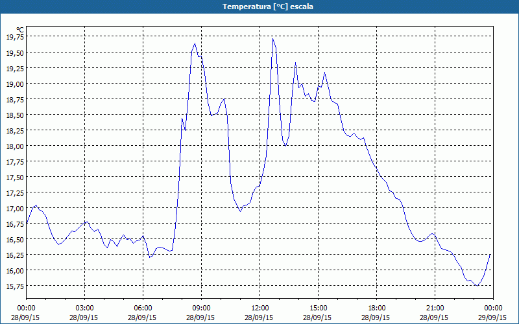This screenshot has width=519, height=324.
Task: Select the 06:00 time label
Action: point(143,308)
